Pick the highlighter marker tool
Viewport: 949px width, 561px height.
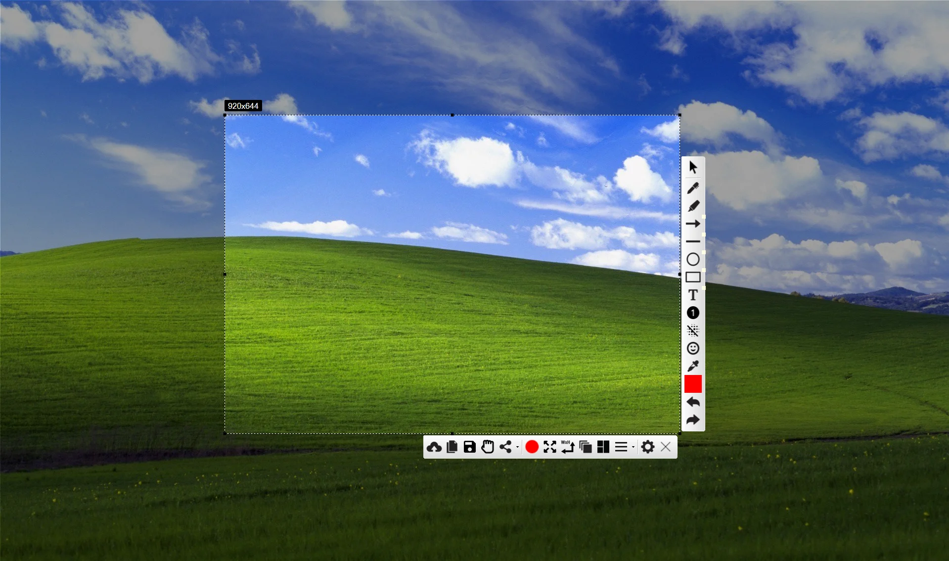coord(693,206)
